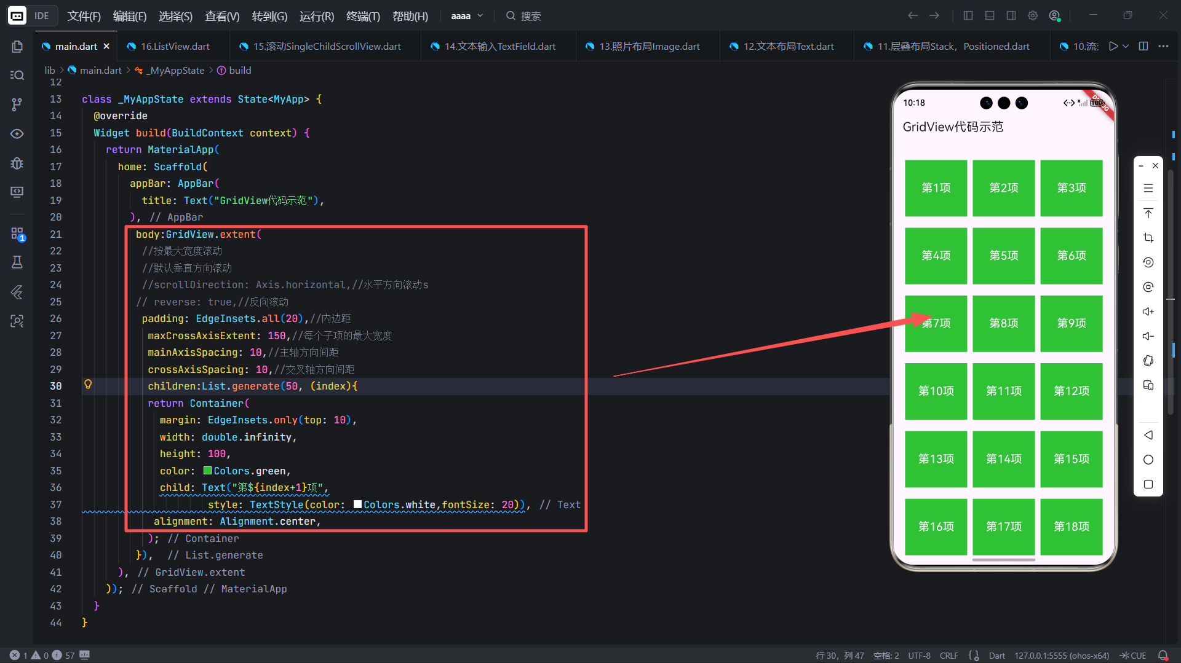Screen dimensions: 1181x663
Task: Click the 空格: 2 indentation status item
Action: click(886, 655)
